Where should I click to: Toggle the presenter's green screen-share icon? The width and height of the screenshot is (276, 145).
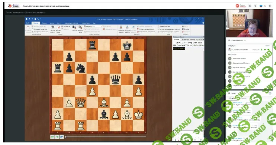click(268, 50)
